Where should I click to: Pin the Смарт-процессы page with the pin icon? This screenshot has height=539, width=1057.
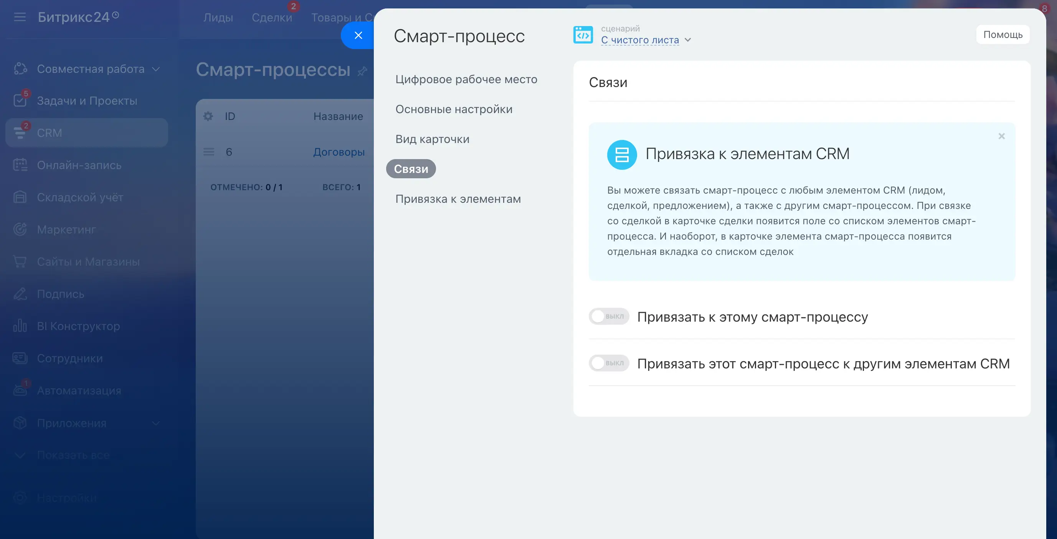tap(362, 71)
